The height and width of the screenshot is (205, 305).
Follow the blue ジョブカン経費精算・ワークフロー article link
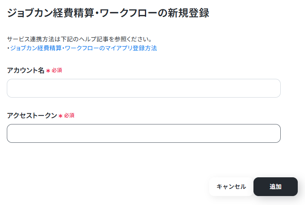point(83,48)
